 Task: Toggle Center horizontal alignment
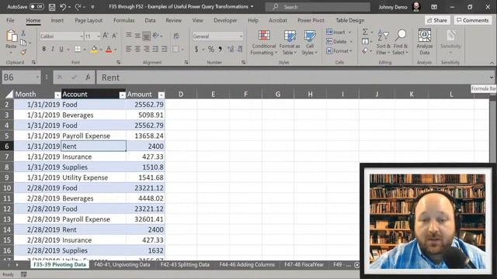[x=137, y=49]
